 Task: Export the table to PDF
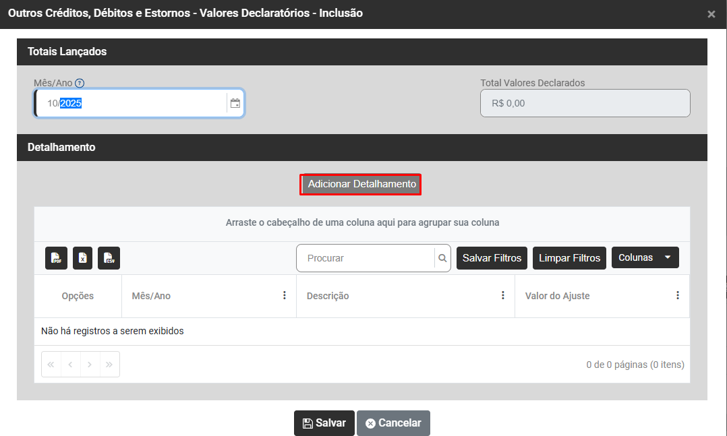click(57, 258)
